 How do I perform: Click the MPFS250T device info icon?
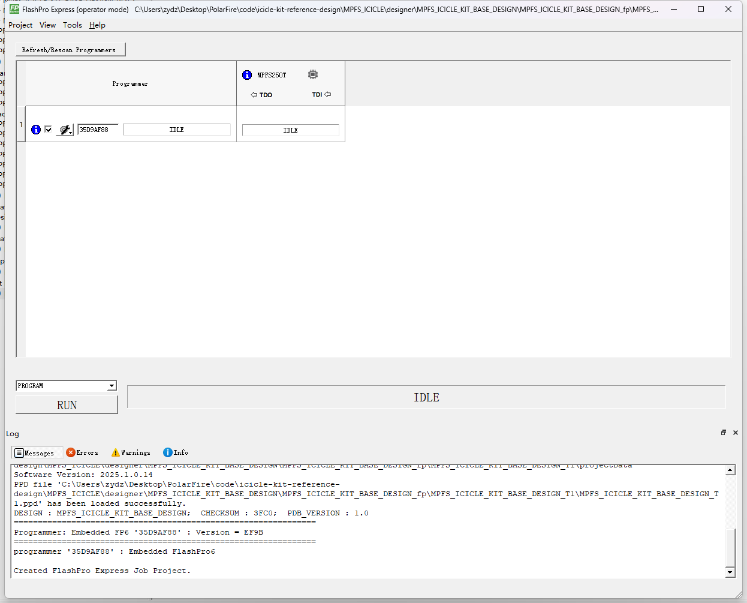pos(247,75)
